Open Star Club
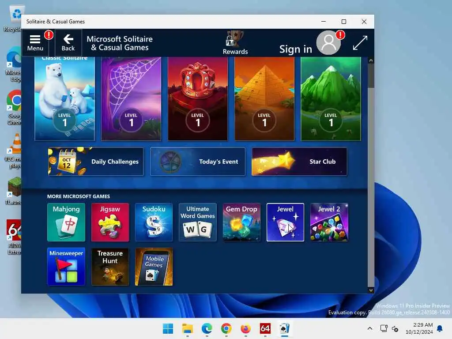 pyautogui.click(x=300, y=162)
